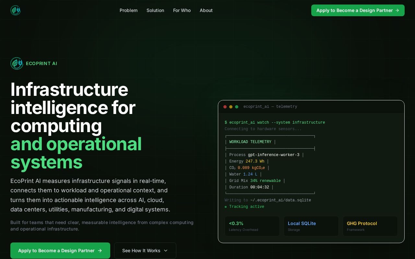Navigate to the For Who section
This screenshot has height=259, width=415.
182,10
